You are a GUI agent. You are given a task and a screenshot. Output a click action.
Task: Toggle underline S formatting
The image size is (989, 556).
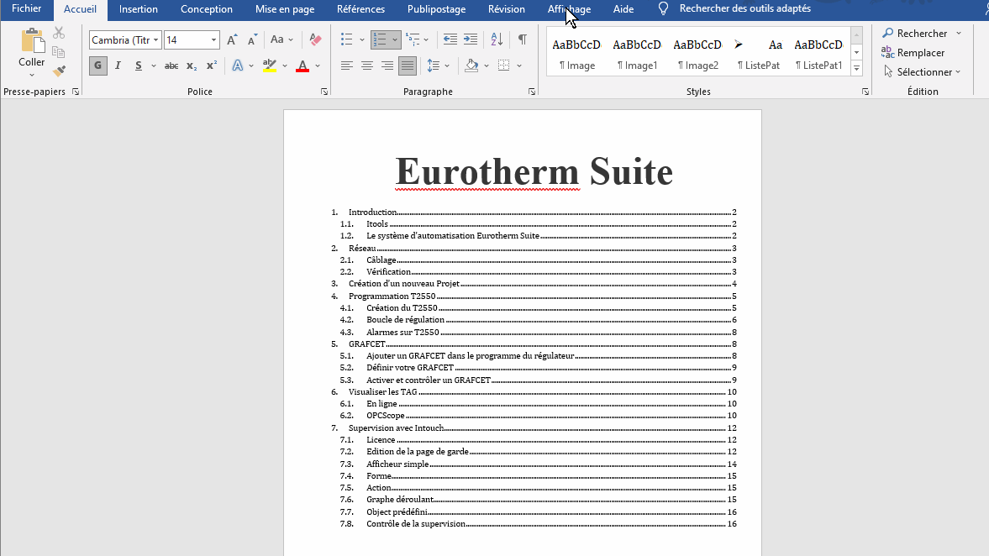click(138, 66)
